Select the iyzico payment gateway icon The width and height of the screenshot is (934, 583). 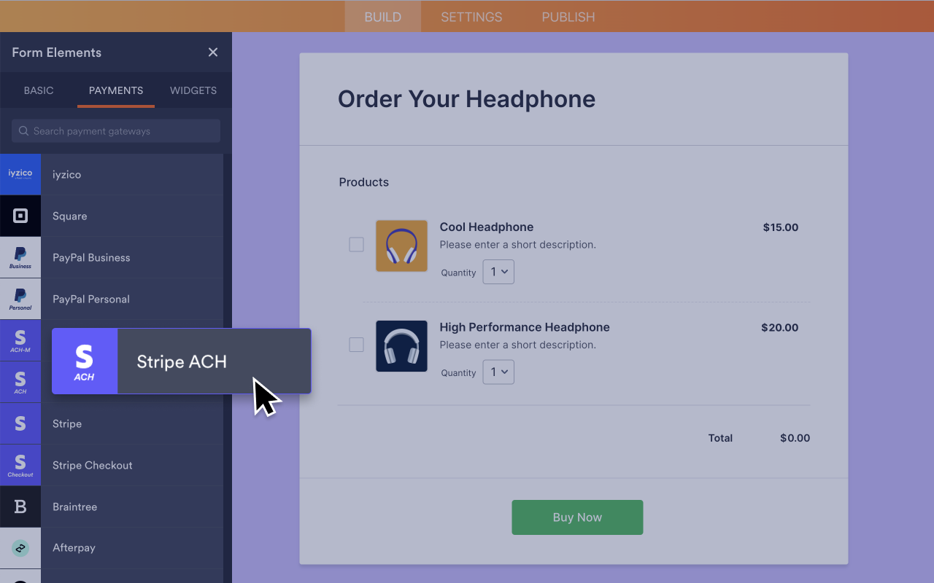(20, 174)
